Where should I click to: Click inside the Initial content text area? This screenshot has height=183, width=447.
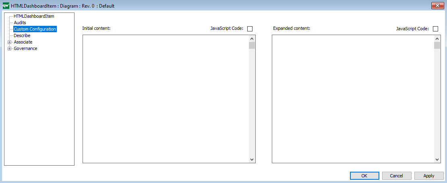(x=166, y=99)
